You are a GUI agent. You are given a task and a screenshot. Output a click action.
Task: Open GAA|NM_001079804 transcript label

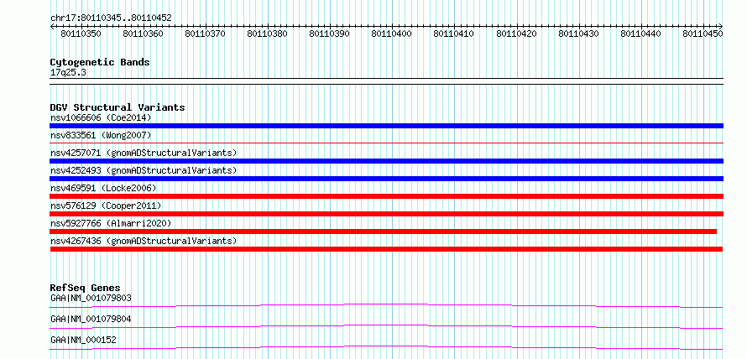point(91,319)
